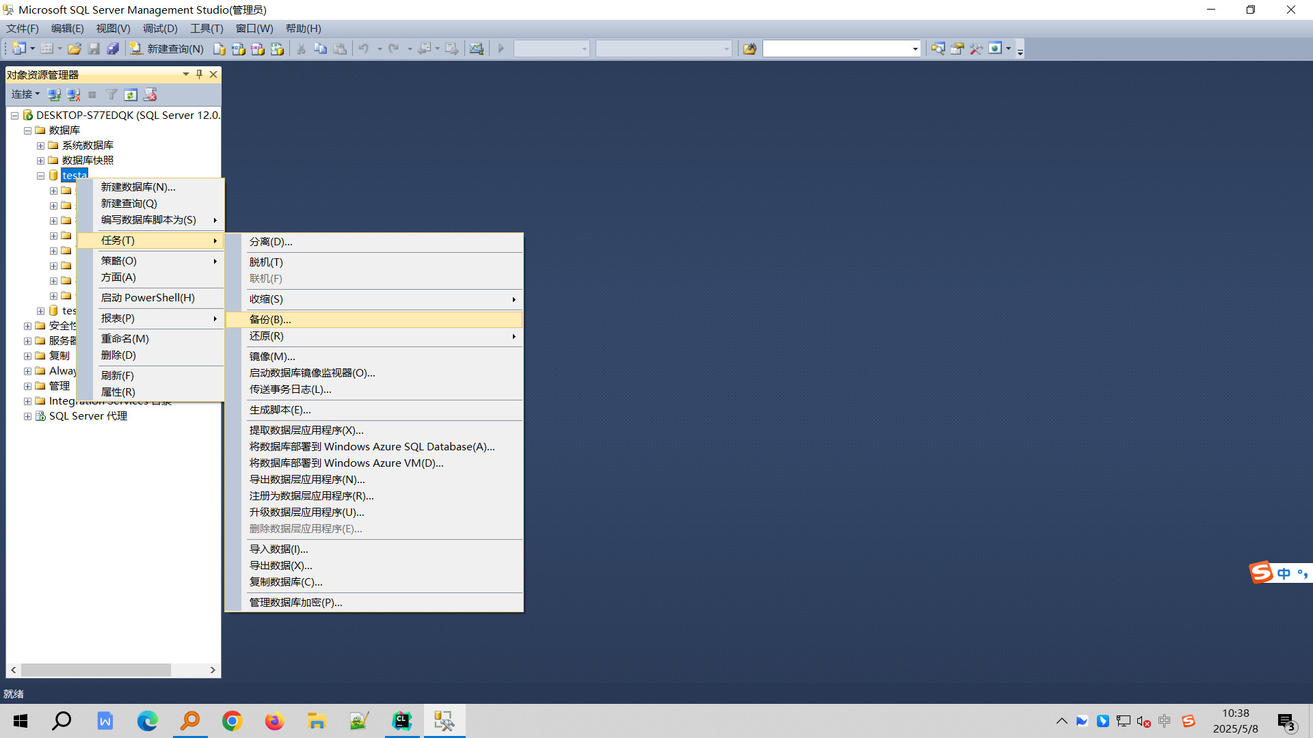Toggle the pin on Object Explorer panel
The width and height of the screenshot is (1313, 738).
point(199,74)
